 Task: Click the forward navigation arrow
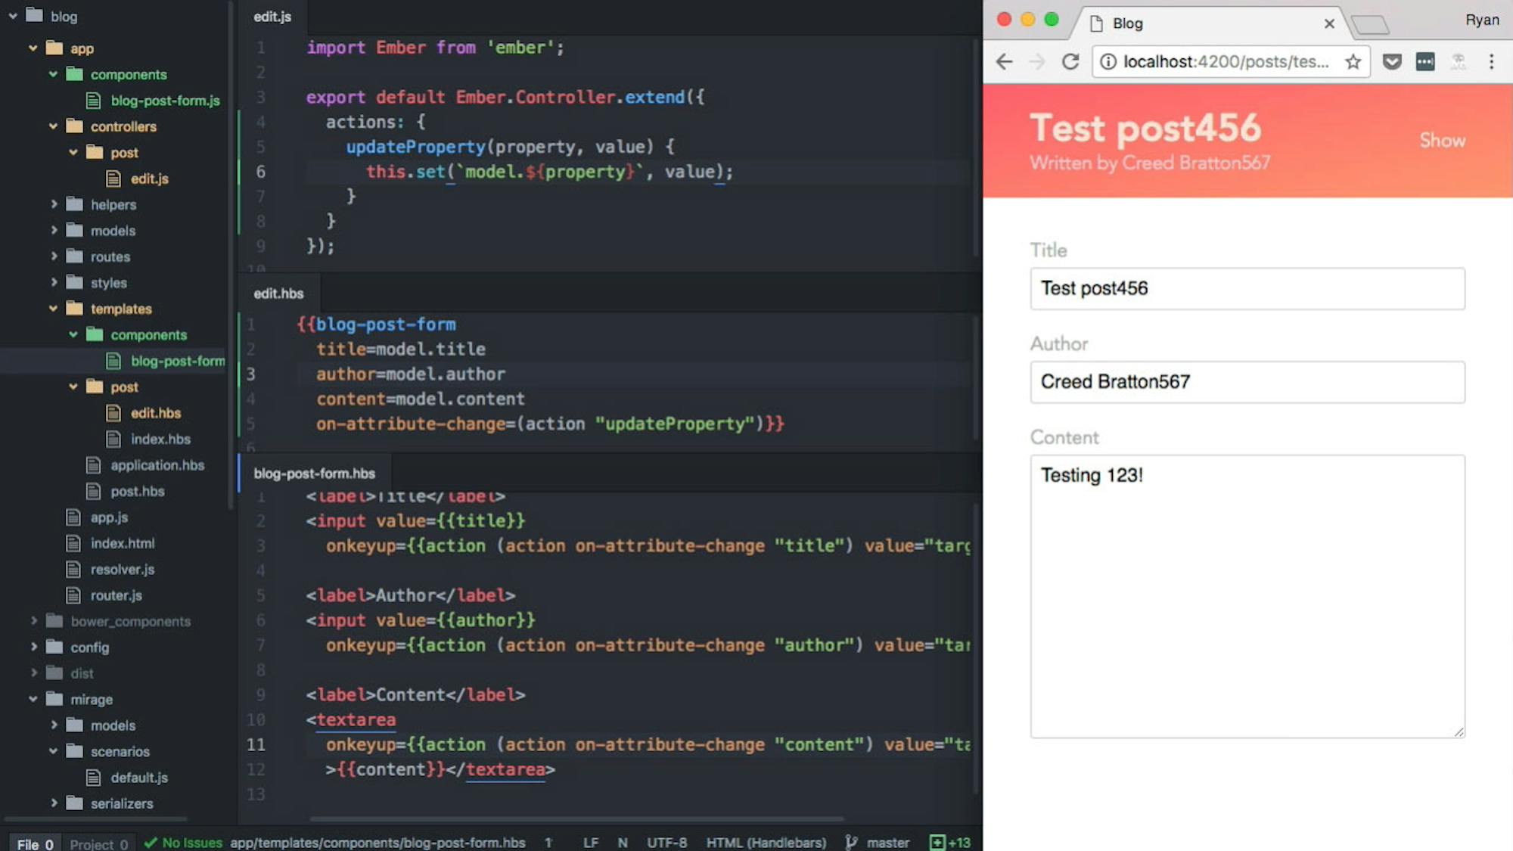[1037, 61]
